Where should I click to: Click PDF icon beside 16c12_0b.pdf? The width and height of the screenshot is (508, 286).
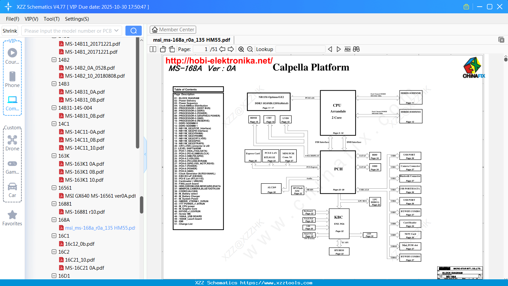pos(61,244)
